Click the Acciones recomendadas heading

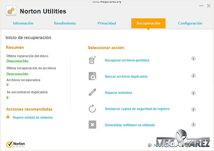click(29, 109)
